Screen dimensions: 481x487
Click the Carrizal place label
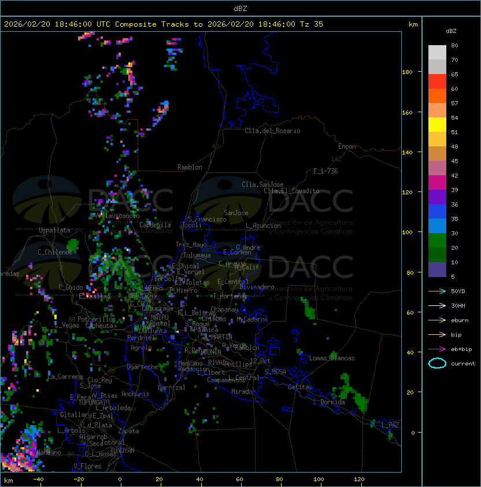click(x=171, y=388)
